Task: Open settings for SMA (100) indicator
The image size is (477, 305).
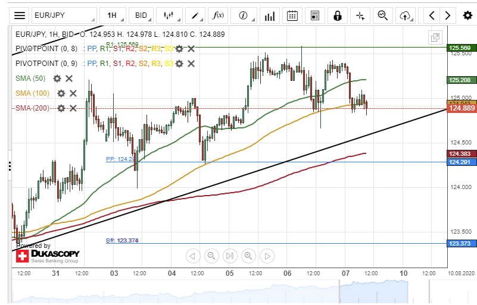Action: (60, 93)
